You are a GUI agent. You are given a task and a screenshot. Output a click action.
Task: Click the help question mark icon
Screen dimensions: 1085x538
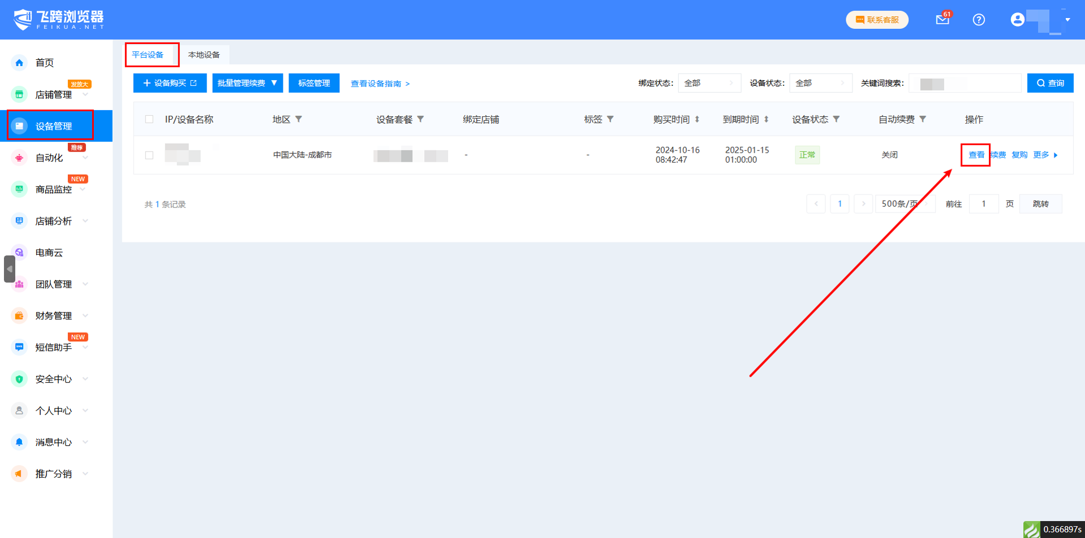(979, 20)
